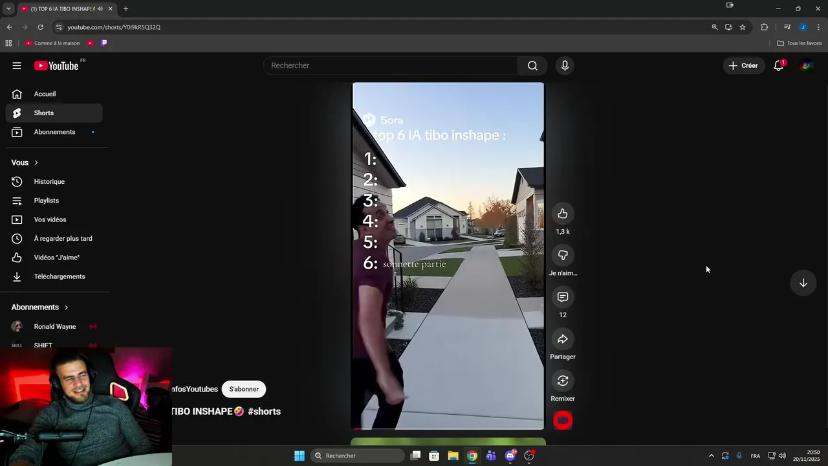Open the unlabeled YouTube bookmark icon
This screenshot has height=466, width=828.
click(90, 43)
